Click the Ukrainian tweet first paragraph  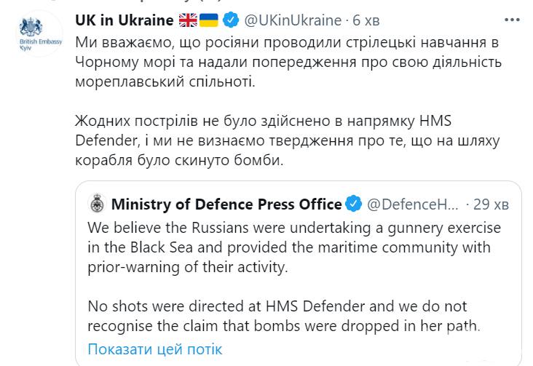[288, 62]
